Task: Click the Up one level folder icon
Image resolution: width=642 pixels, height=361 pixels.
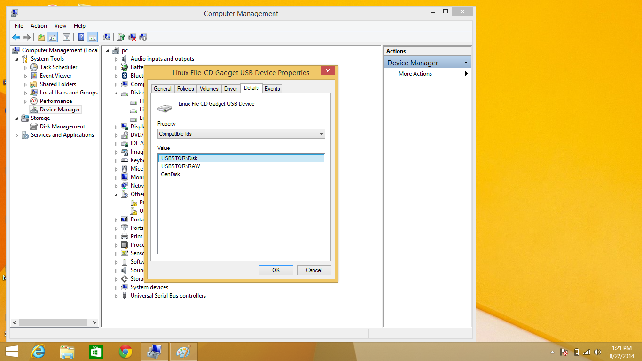Action: coord(41,38)
